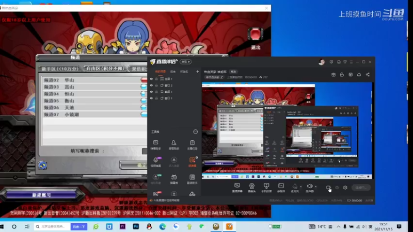Image resolution: width=413 pixels, height=232 pixels.
Task: Open the hamburger menu in companion title bar
Action: point(351,62)
